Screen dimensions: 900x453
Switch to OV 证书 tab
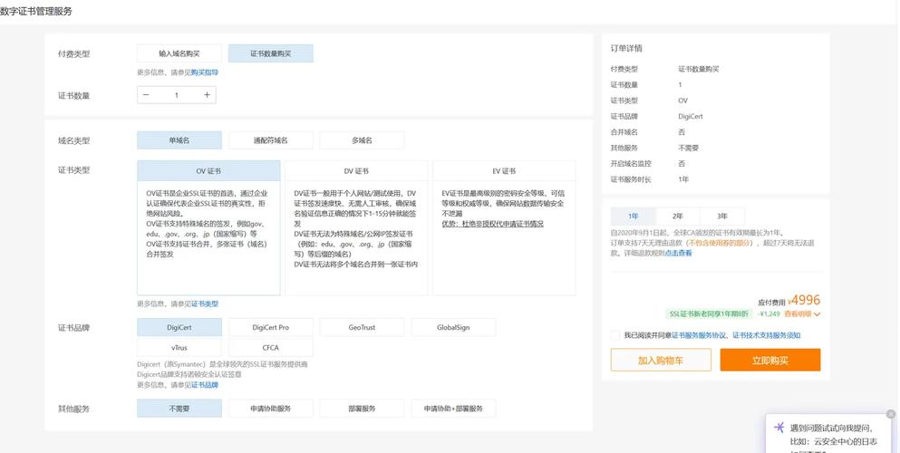pyautogui.click(x=208, y=171)
